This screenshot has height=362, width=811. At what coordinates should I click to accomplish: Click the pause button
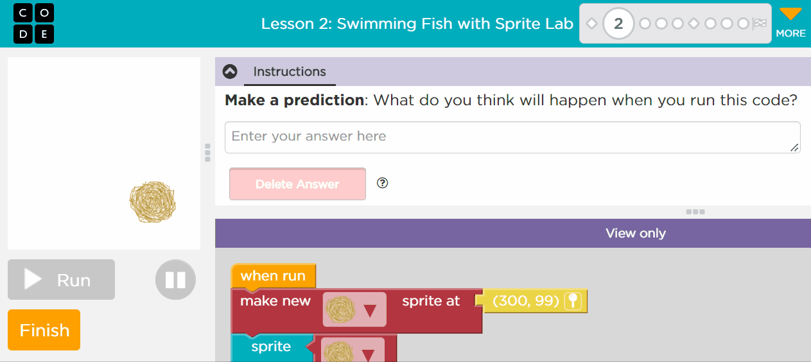tap(175, 280)
